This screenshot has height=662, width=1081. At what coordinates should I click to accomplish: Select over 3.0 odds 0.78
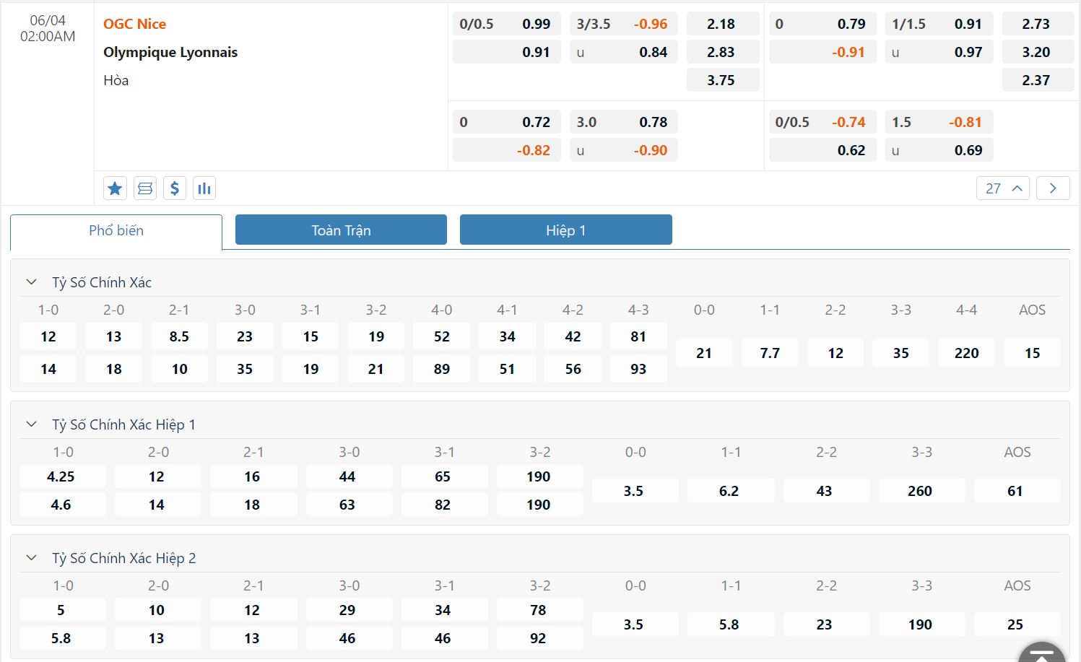(624, 122)
